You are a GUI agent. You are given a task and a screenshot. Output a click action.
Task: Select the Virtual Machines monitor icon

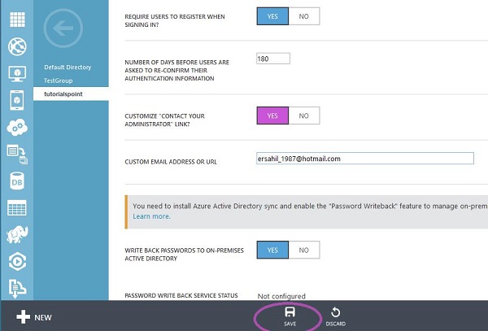(17, 74)
